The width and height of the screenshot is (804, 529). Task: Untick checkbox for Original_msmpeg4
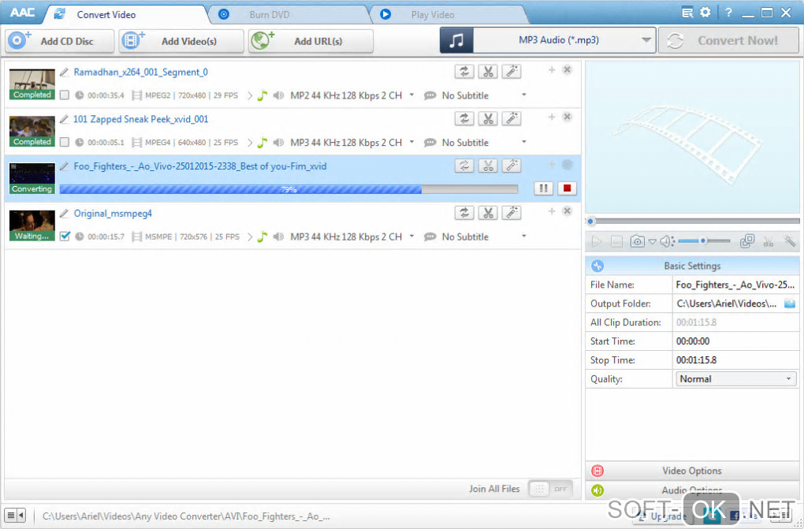coord(64,237)
